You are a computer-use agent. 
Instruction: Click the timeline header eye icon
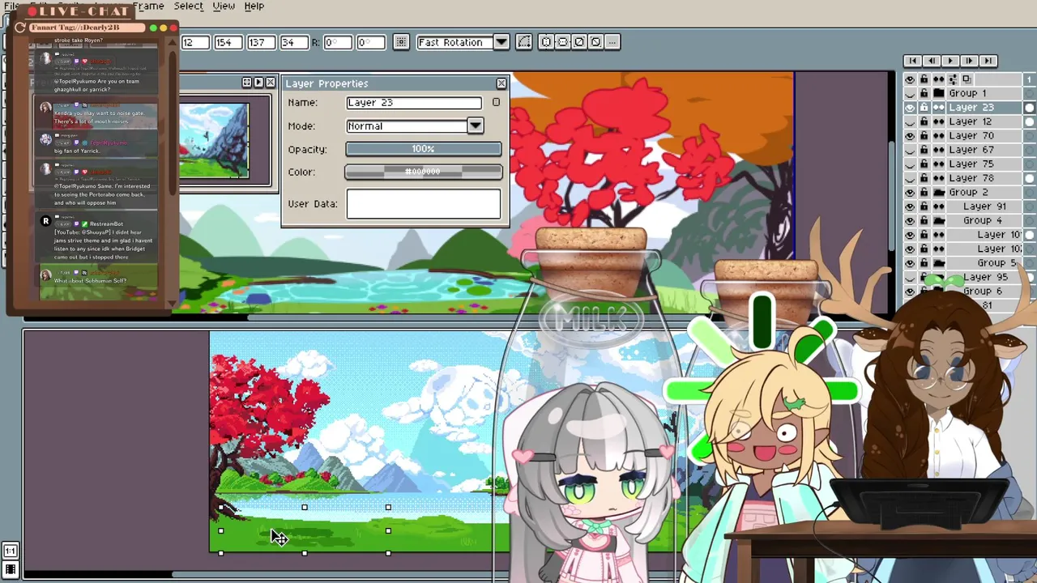click(910, 79)
